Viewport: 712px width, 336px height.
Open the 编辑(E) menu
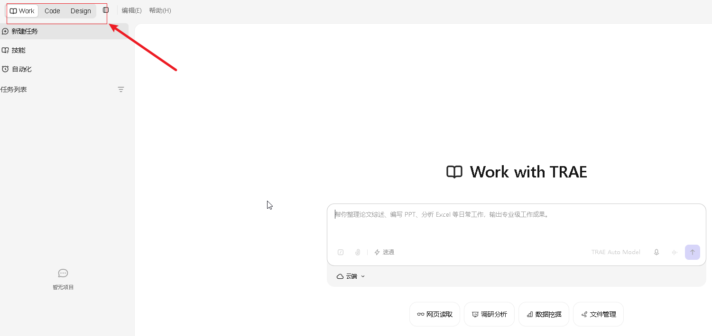click(131, 10)
